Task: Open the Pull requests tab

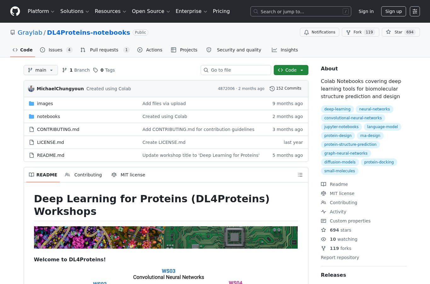Action: pyautogui.click(x=105, y=50)
